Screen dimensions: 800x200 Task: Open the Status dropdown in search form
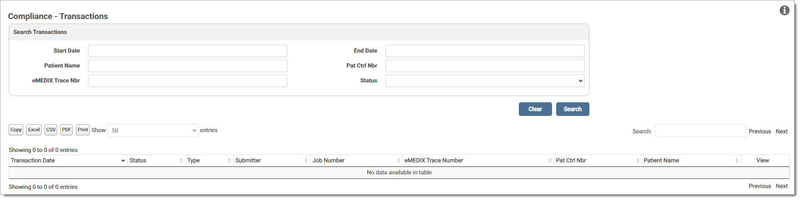click(x=485, y=81)
